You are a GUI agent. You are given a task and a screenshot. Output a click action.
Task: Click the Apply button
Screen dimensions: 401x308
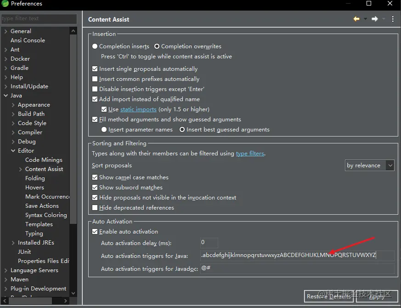click(x=377, y=296)
